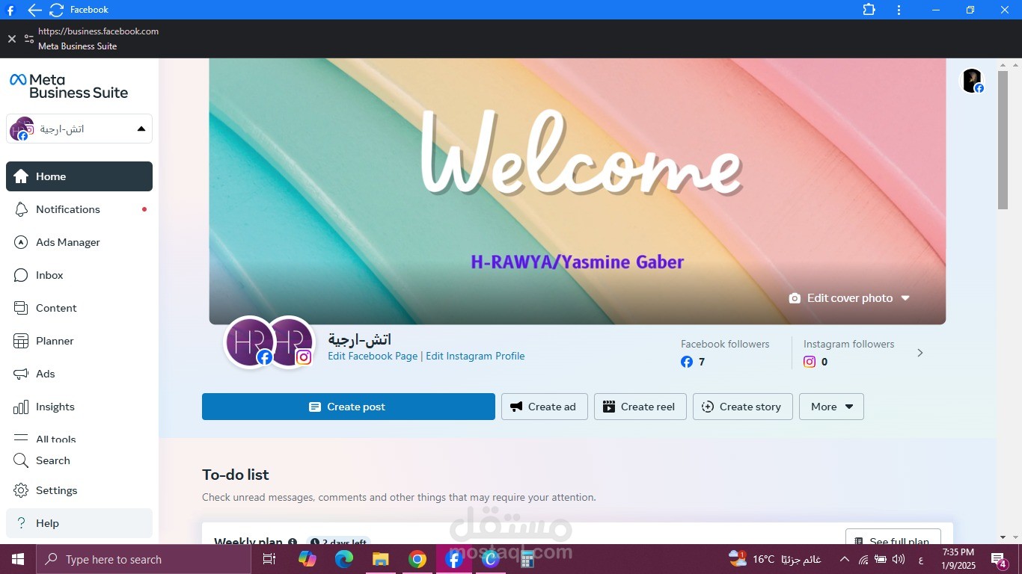Viewport: 1022px width, 574px height.
Task: Open Help question mark item
Action: (79, 523)
